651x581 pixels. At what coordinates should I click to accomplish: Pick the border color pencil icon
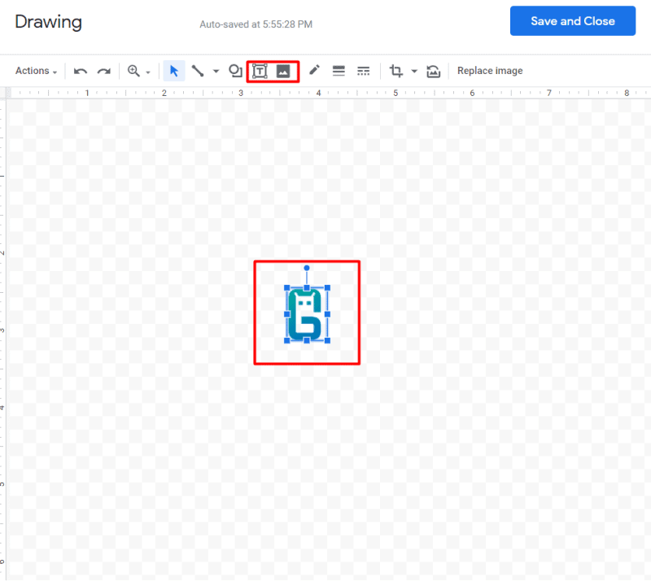(x=314, y=72)
